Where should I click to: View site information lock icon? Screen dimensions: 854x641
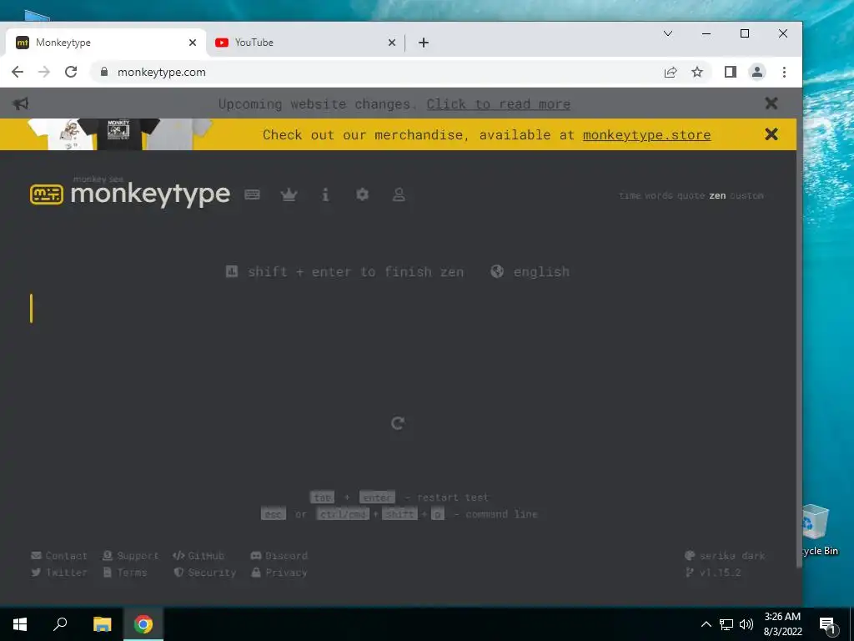[104, 72]
